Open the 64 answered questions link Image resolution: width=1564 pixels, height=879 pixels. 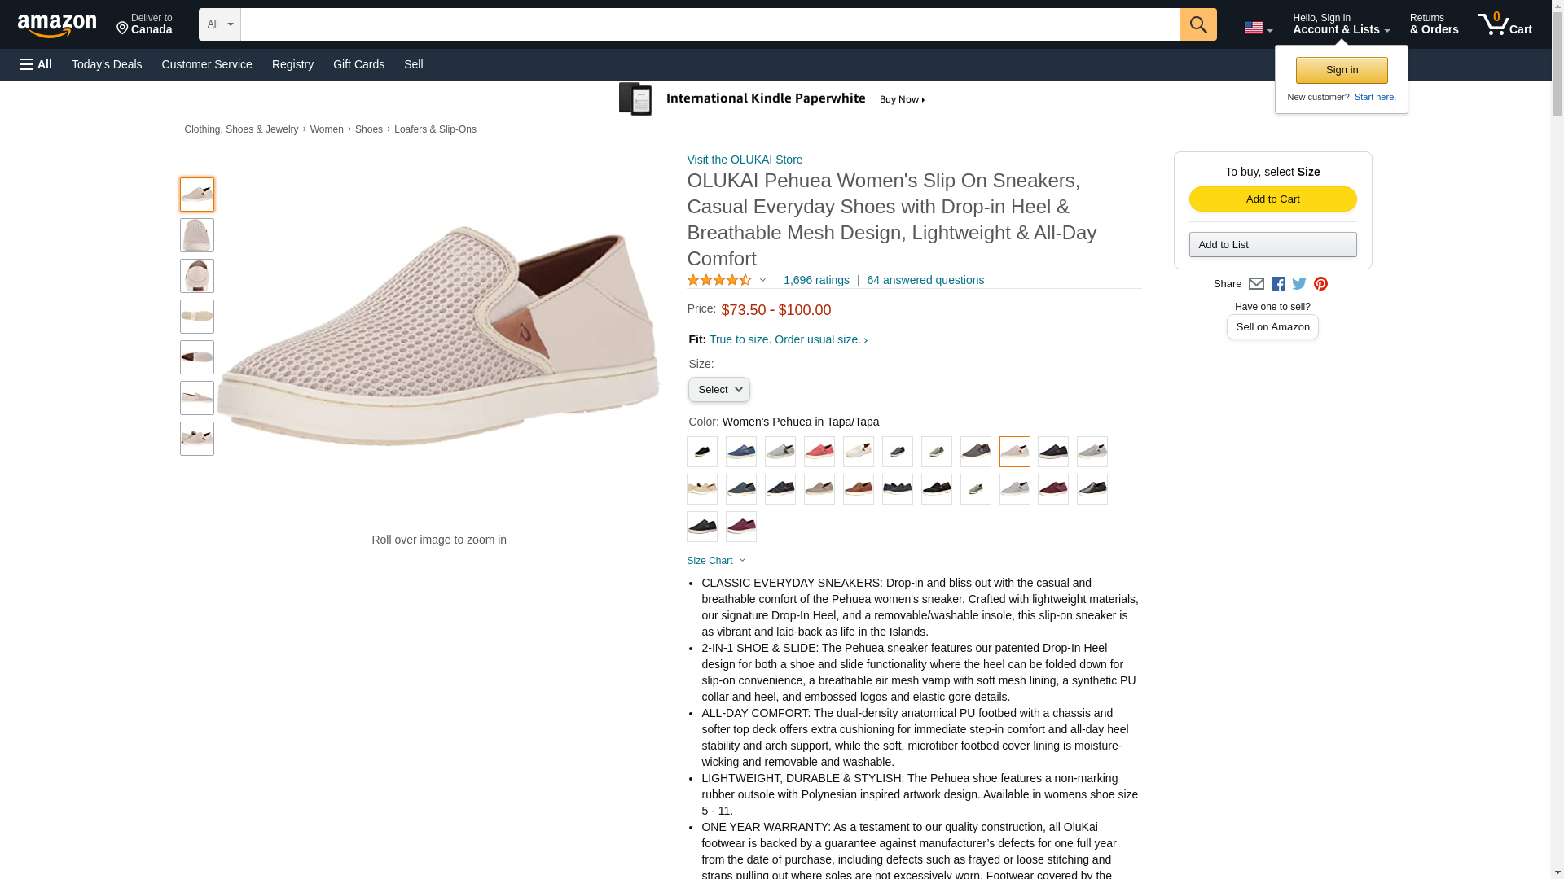(x=925, y=280)
